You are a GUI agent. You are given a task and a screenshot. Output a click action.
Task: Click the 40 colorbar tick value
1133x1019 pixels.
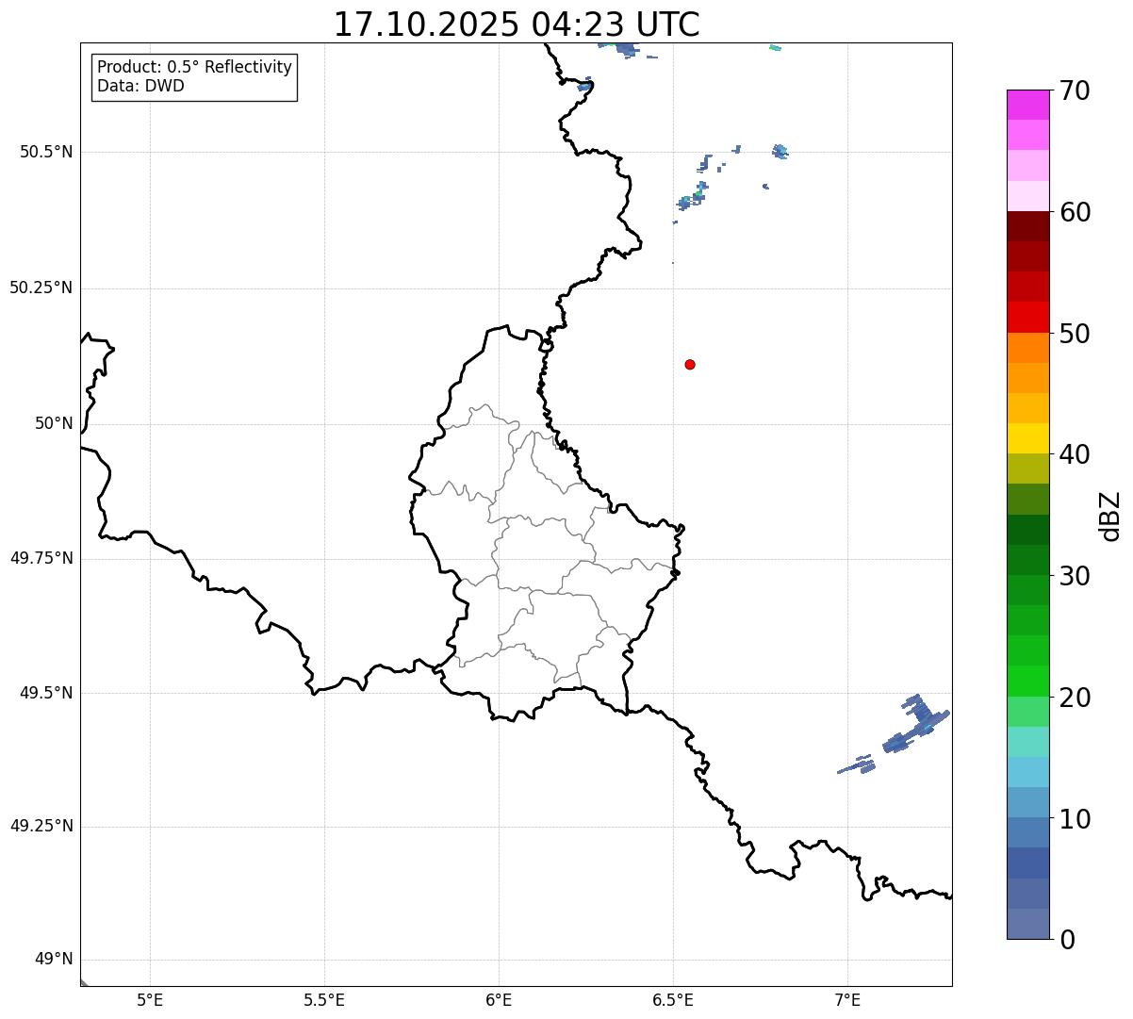point(1075,454)
